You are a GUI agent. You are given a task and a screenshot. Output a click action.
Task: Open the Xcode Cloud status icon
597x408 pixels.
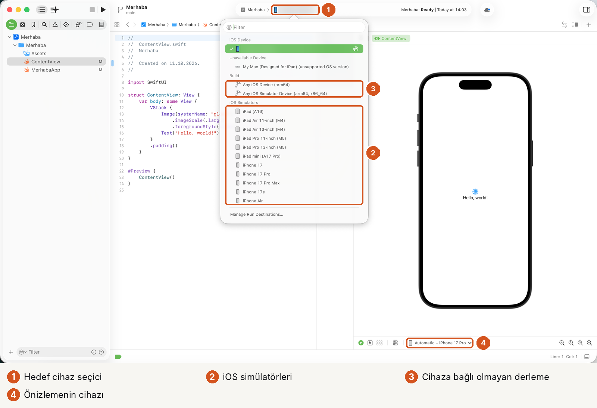487,10
